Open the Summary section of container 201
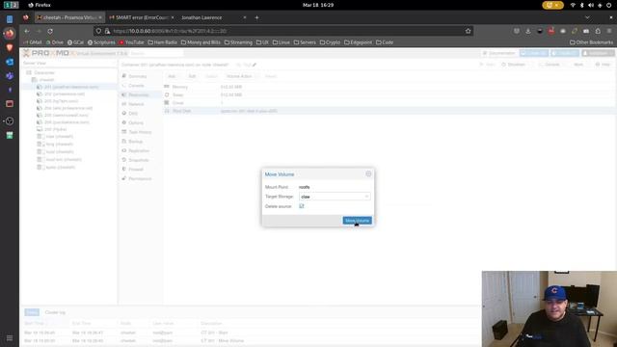617x347 pixels. (x=137, y=76)
